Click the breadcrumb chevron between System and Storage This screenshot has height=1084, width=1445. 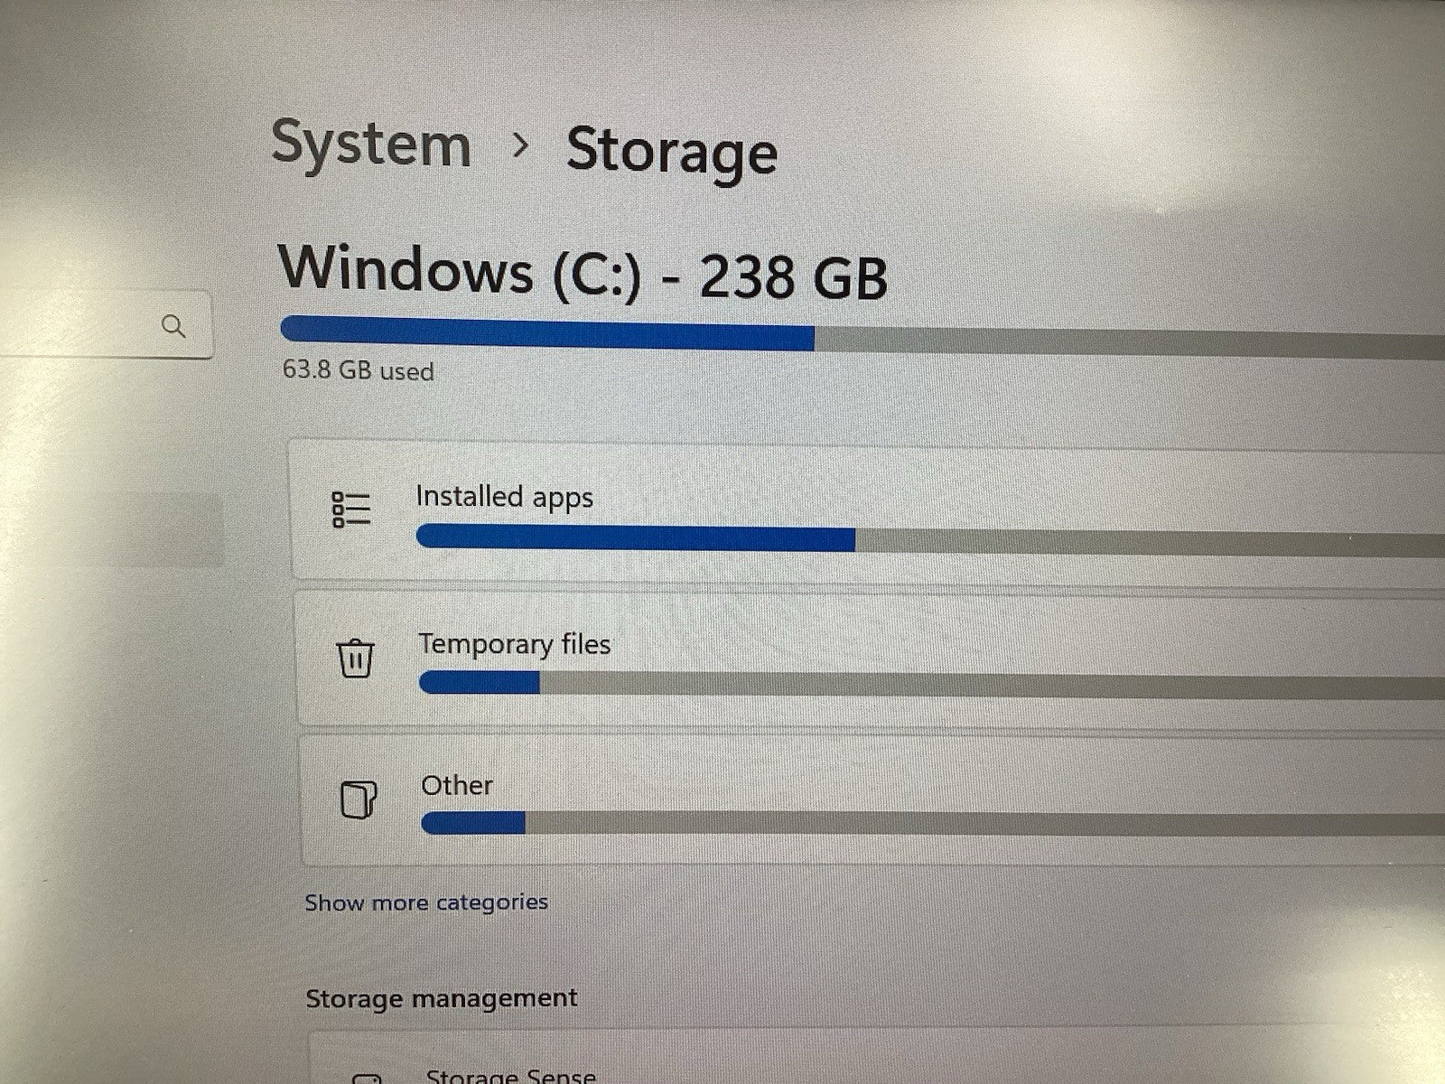(x=519, y=145)
